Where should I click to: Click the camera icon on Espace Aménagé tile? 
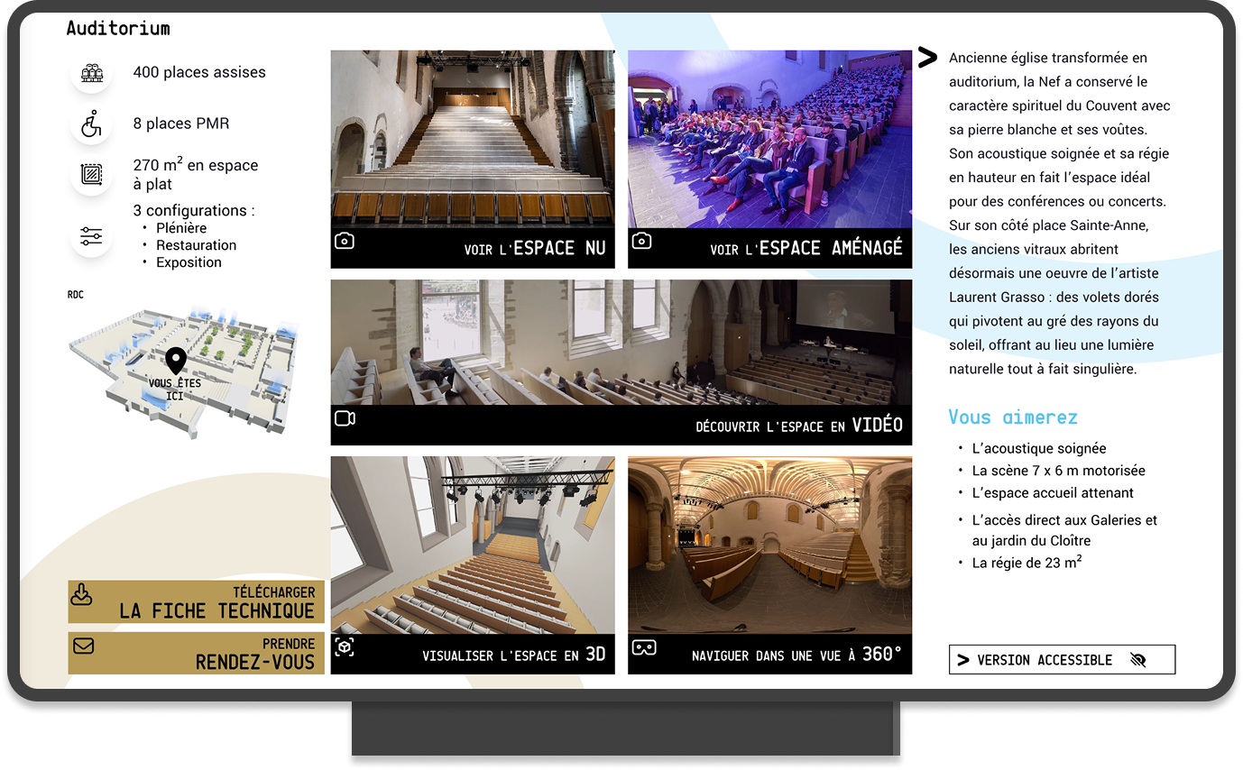pos(641,241)
